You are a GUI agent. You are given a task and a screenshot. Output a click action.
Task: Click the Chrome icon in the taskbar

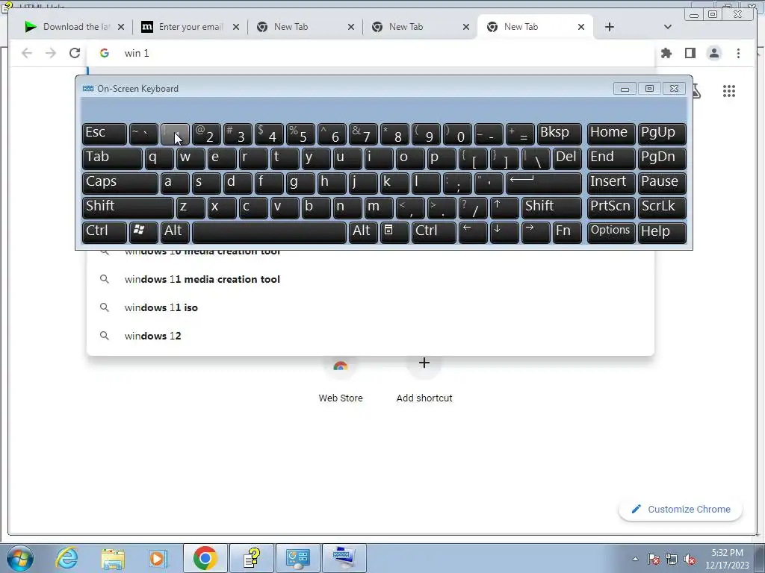tap(205, 558)
